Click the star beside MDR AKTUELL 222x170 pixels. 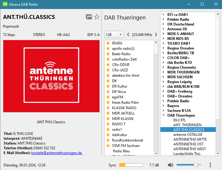[108, 113]
